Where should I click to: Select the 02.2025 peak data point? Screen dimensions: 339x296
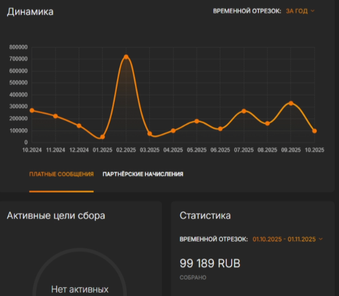point(126,56)
